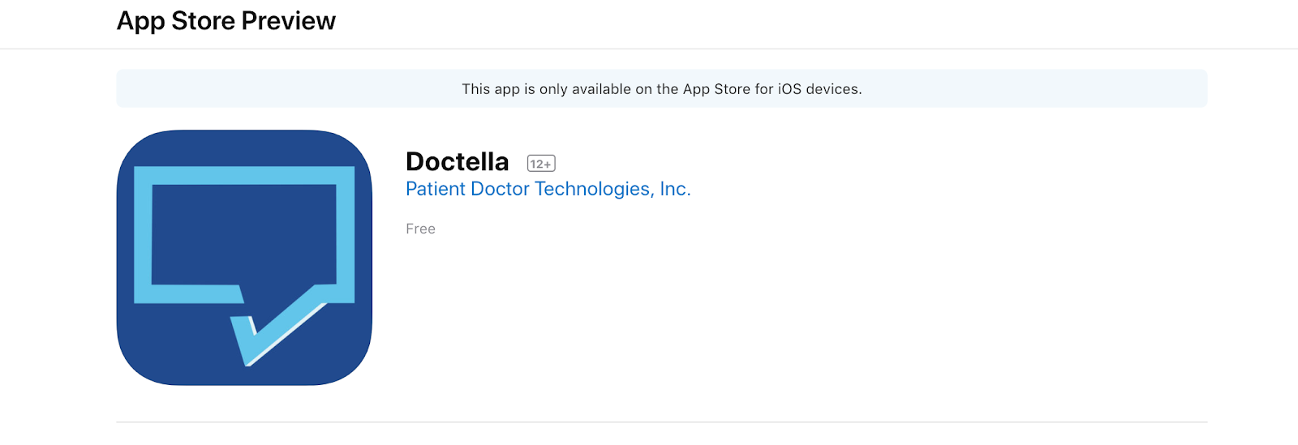Click 'iOS devices' in the banner text
The width and height of the screenshot is (1298, 445).
click(819, 89)
